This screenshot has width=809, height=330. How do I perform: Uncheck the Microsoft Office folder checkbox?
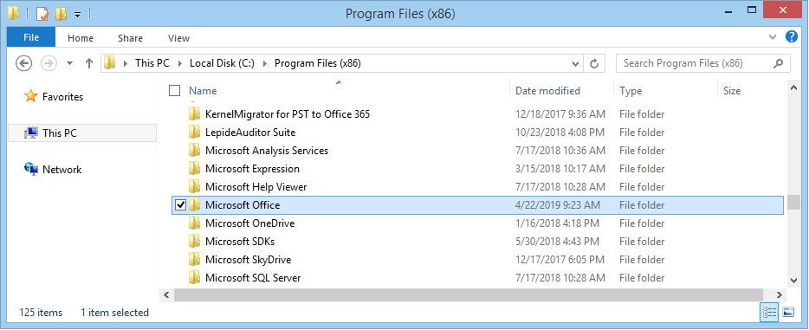pos(180,205)
